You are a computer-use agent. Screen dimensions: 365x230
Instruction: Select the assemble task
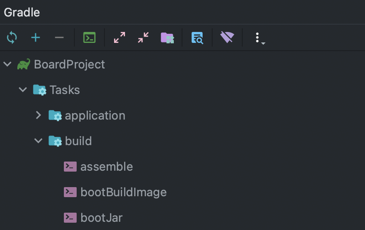(107, 167)
